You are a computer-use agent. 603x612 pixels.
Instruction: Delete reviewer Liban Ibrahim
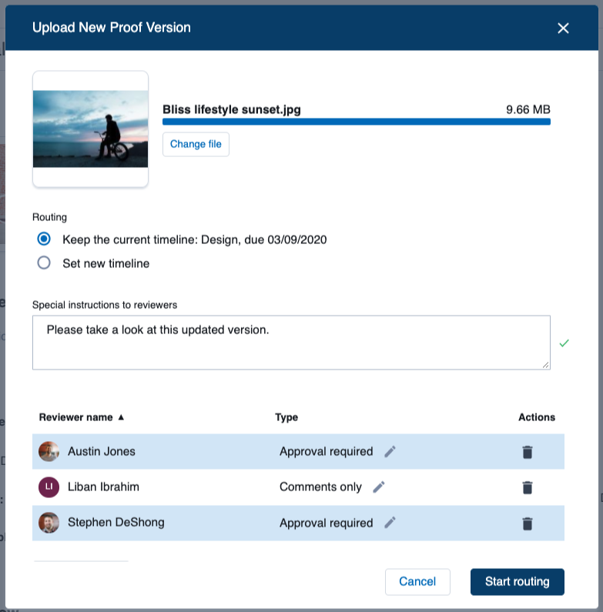pyautogui.click(x=528, y=487)
